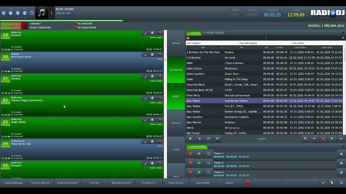Edit track 59 Sweeper with pencil icon
Image resolution: width=346 pixels, height=194 pixels.
pyautogui.click(x=145, y=33)
